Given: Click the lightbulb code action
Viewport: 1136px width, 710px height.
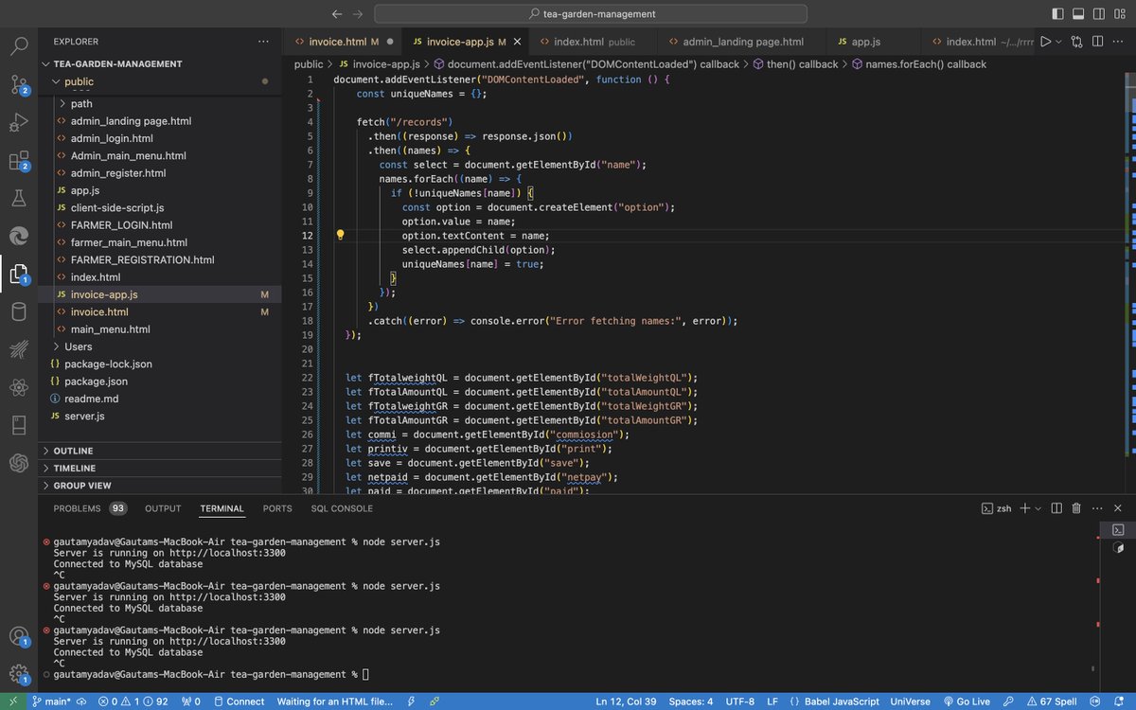Looking at the screenshot, I should pos(340,235).
